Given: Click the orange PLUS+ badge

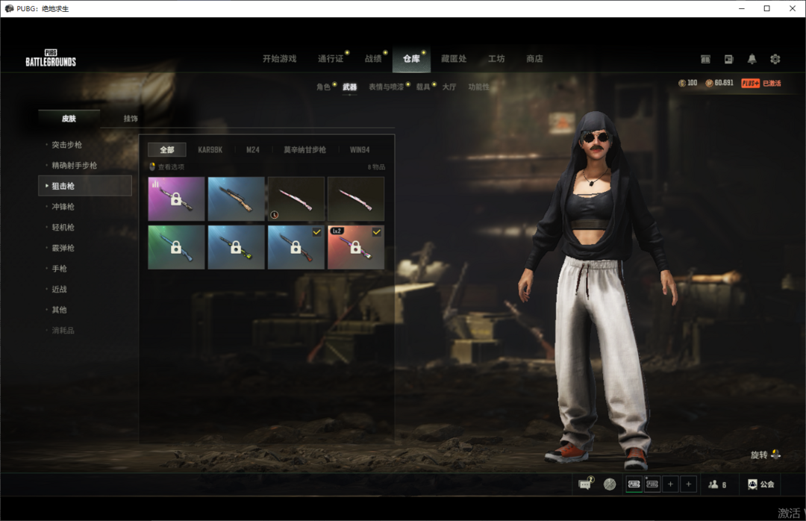Looking at the screenshot, I should click(751, 84).
